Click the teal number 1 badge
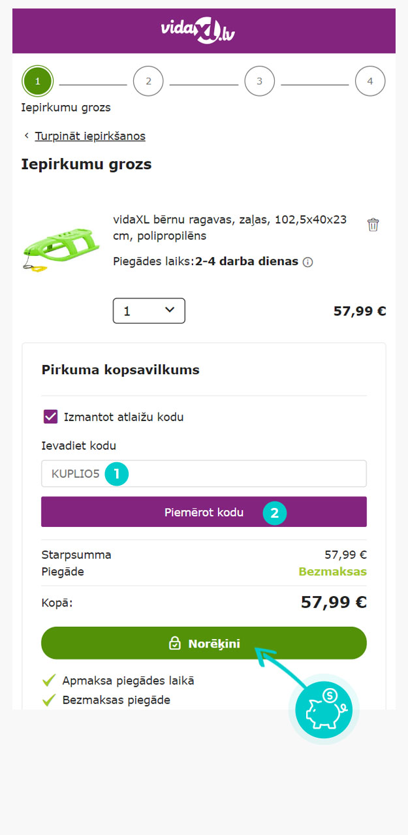 click(117, 474)
